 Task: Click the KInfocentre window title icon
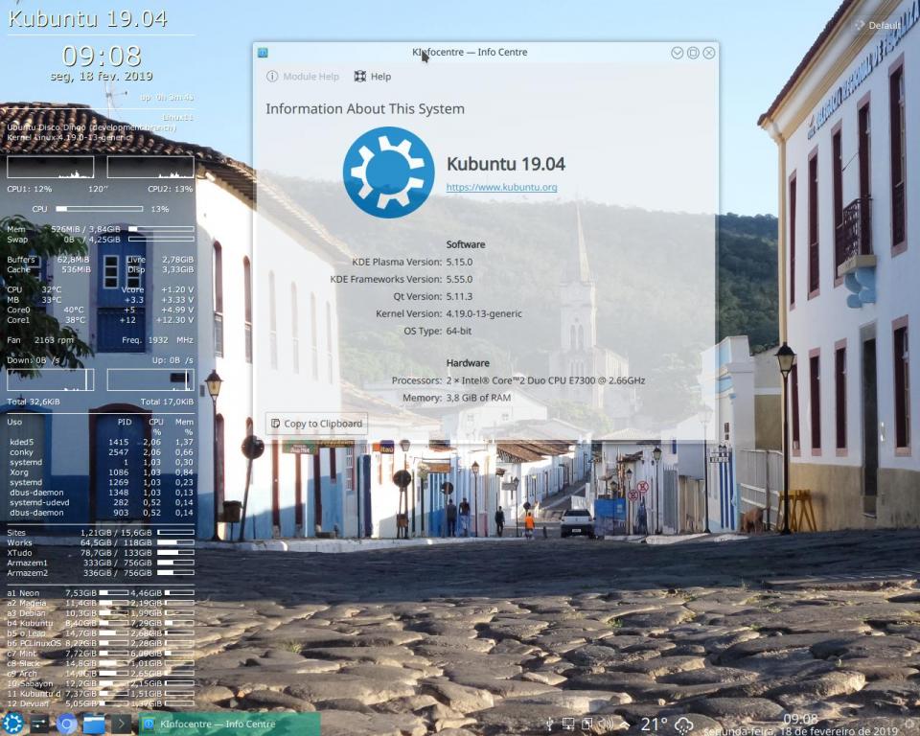[263, 53]
